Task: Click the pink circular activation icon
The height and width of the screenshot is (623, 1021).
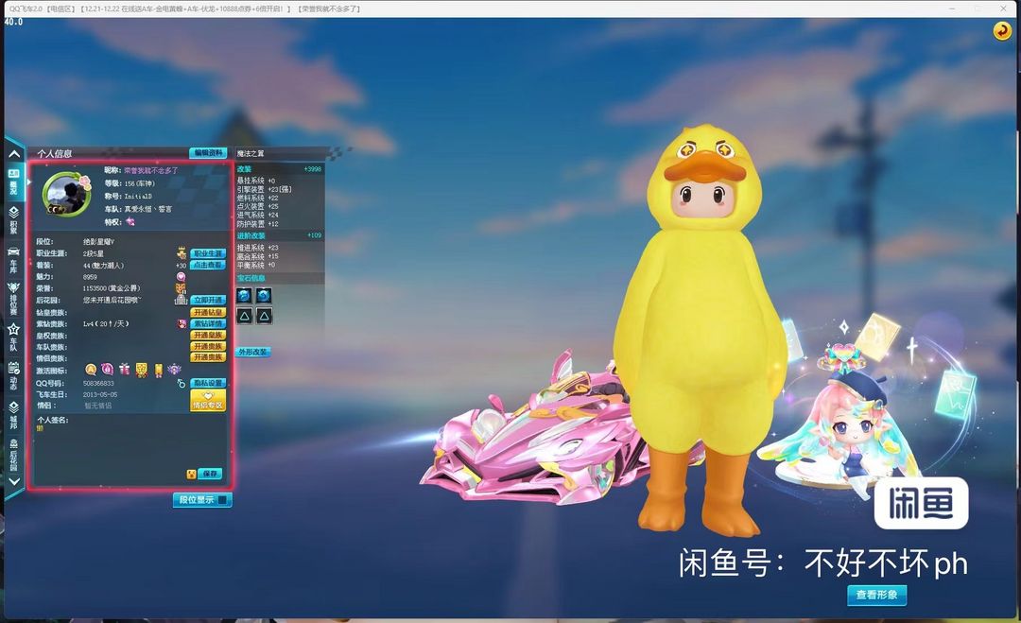Action: pos(108,370)
